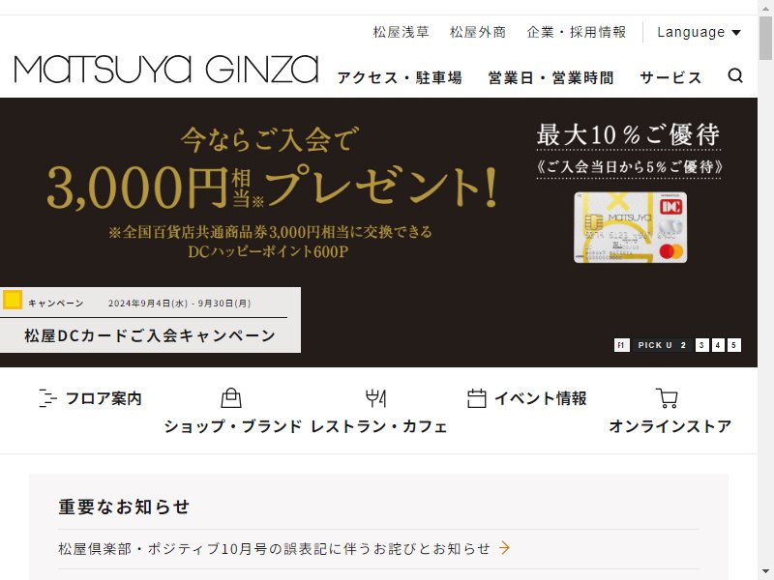Click the MATSUYA GINZA logo
This screenshot has width=774, height=580.
(x=166, y=69)
